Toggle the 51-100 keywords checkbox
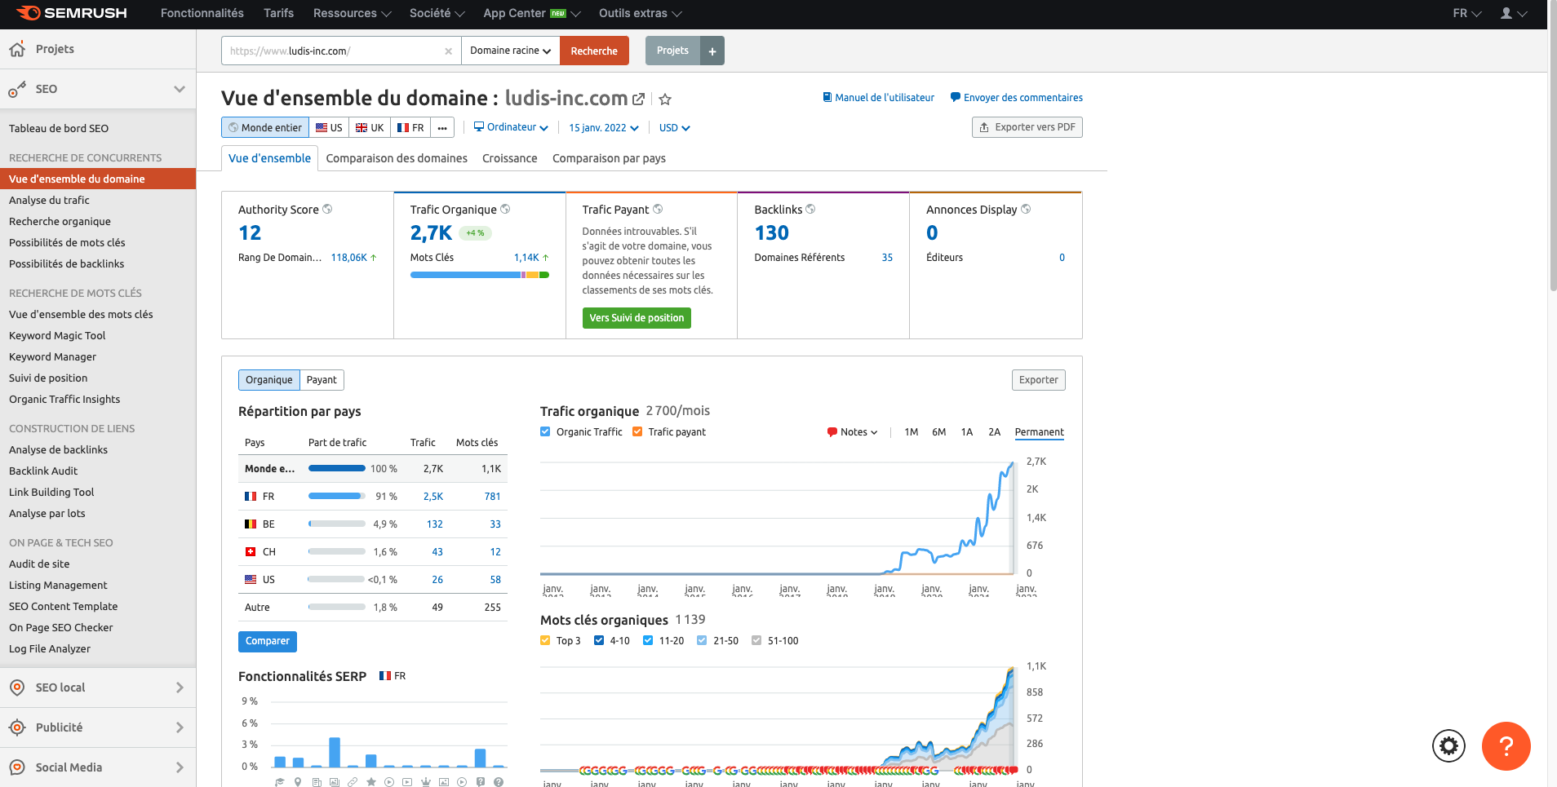The width and height of the screenshot is (1557, 787). pyautogui.click(x=756, y=641)
